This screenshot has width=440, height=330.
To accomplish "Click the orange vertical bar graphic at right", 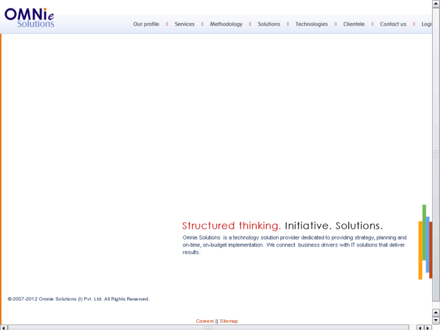I will click(x=420, y=250).
